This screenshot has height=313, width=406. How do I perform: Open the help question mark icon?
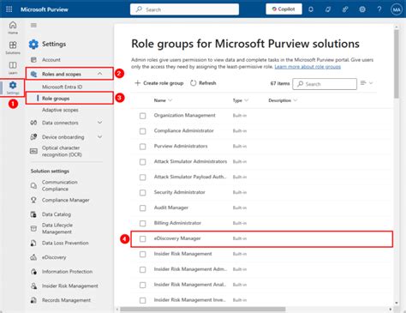379,9
